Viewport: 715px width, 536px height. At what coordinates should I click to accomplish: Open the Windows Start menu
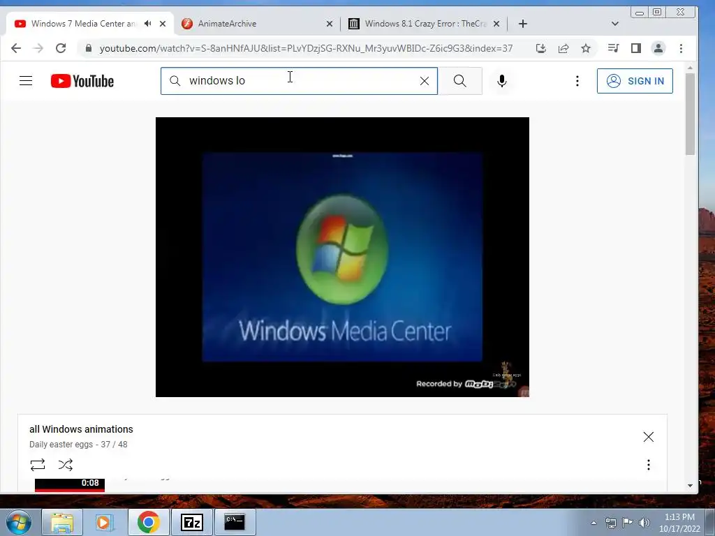coord(19,522)
